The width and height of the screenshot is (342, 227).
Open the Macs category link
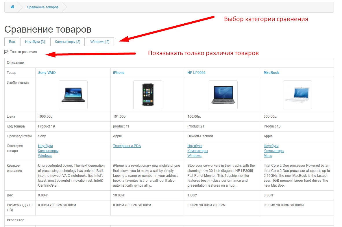pos(268,156)
